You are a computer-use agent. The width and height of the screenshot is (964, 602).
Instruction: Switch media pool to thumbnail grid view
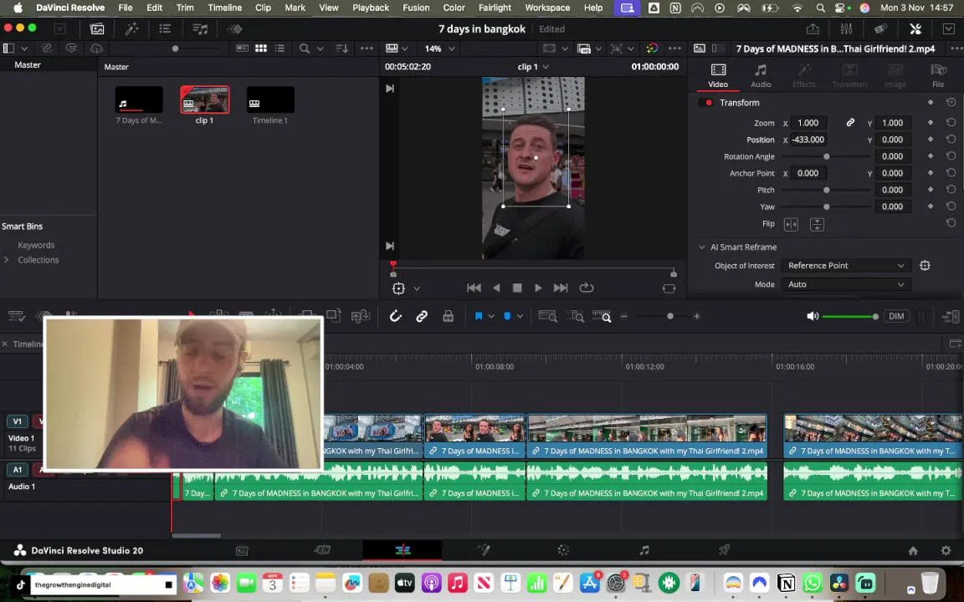(x=261, y=48)
